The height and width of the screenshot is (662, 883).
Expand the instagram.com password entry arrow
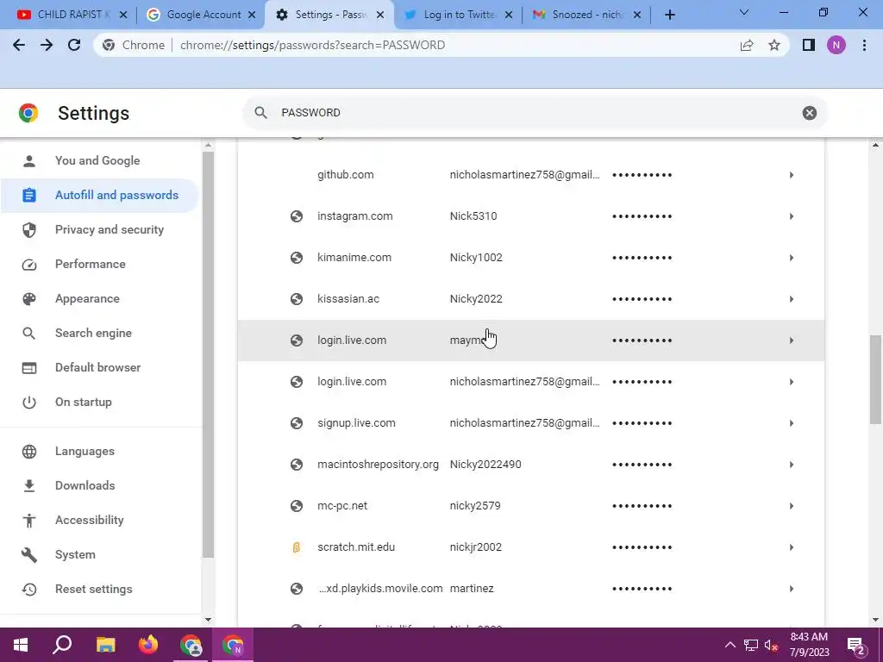[792, 216]
